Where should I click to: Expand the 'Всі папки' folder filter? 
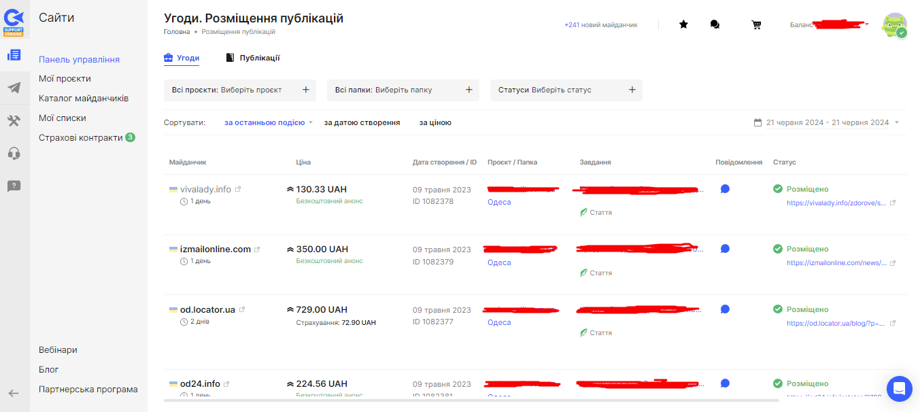(x=403, y=90)
